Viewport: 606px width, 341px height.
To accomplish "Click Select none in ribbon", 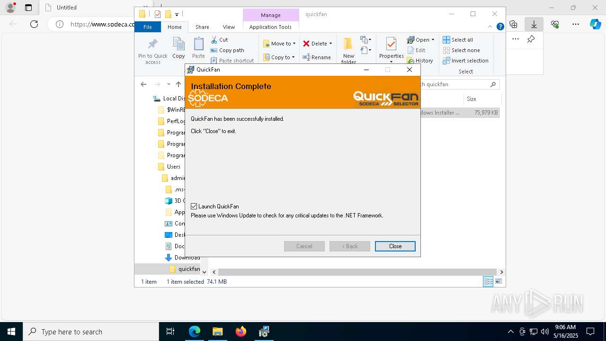I will pyautogui.click(x=461, y=50).
